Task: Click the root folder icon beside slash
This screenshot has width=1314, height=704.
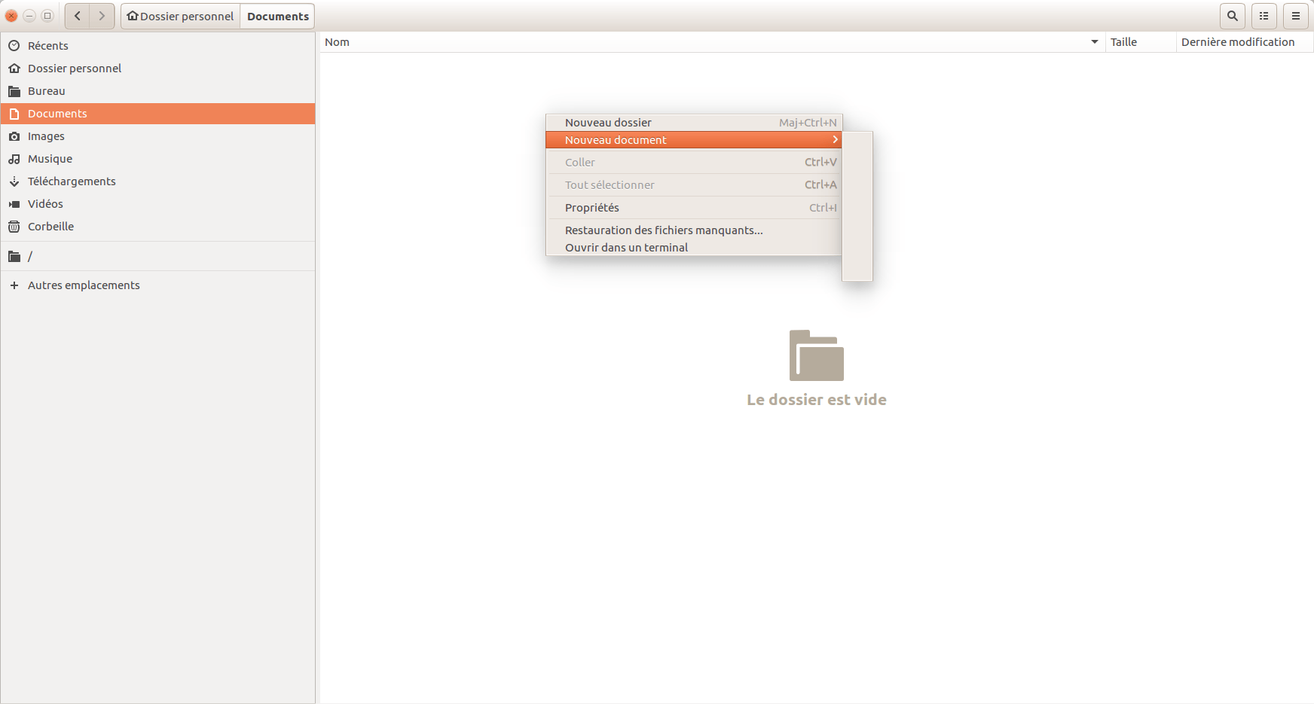Action: coord(14,257)
